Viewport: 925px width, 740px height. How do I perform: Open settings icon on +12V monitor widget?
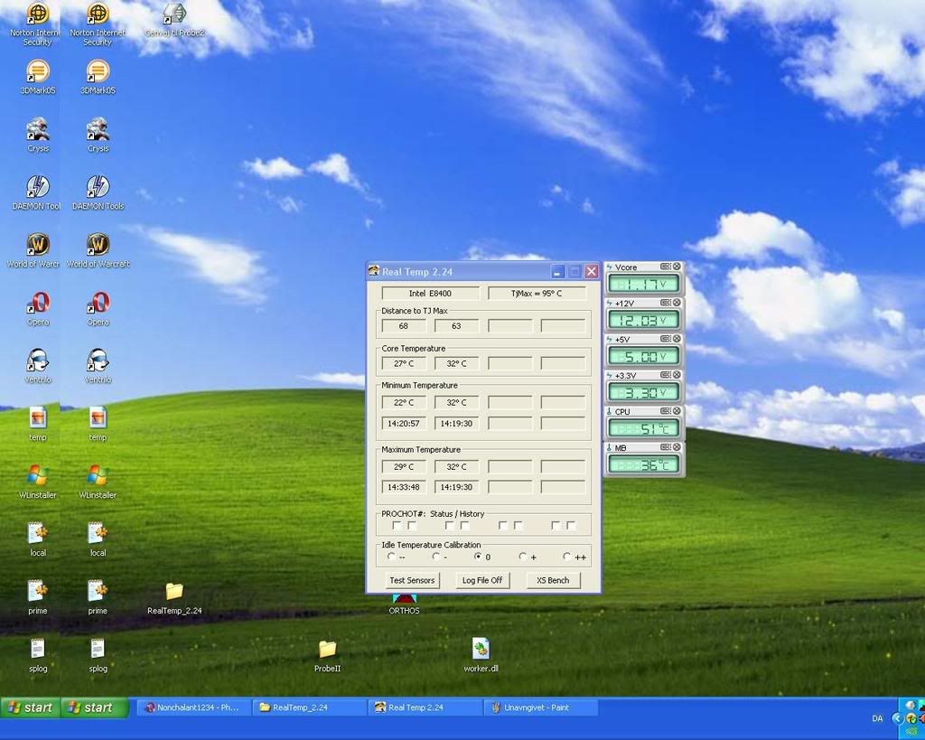coord(665,303)
